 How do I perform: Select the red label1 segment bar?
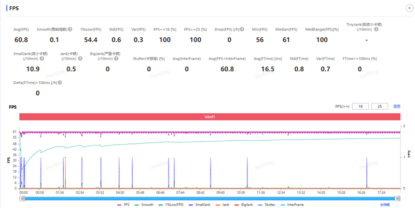point(210,117)
